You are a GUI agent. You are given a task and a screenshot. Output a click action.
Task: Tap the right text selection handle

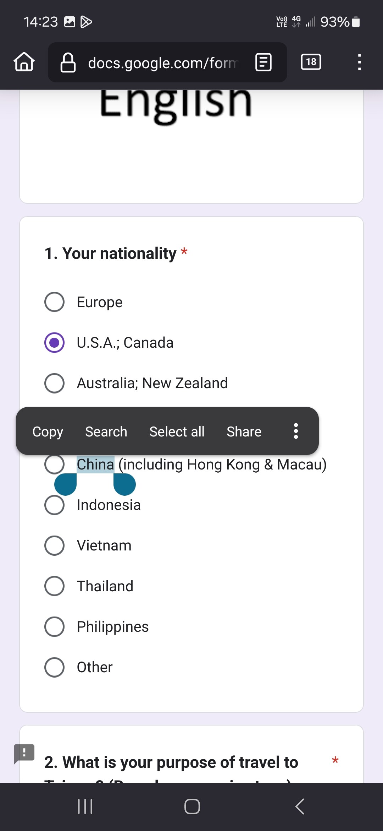click(124, 484)
